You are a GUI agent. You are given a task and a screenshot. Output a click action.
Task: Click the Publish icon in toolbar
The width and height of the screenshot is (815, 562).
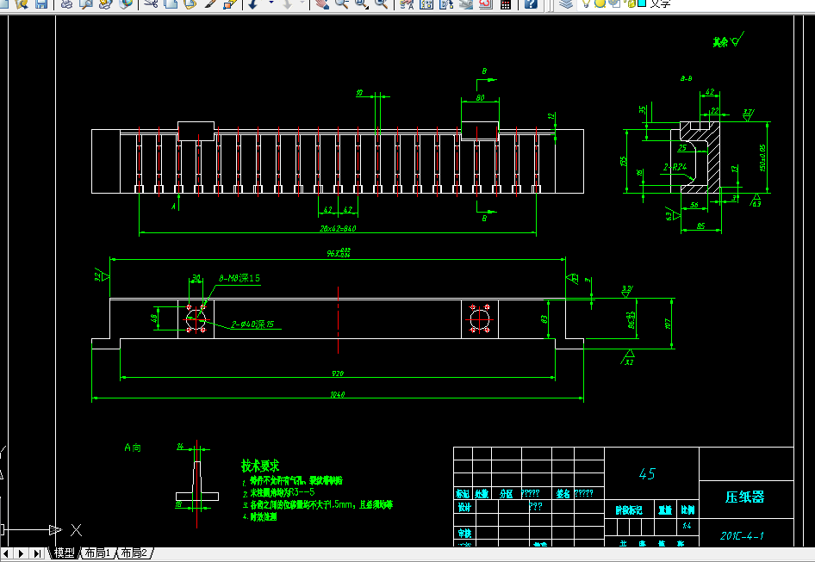pos(105,3)
